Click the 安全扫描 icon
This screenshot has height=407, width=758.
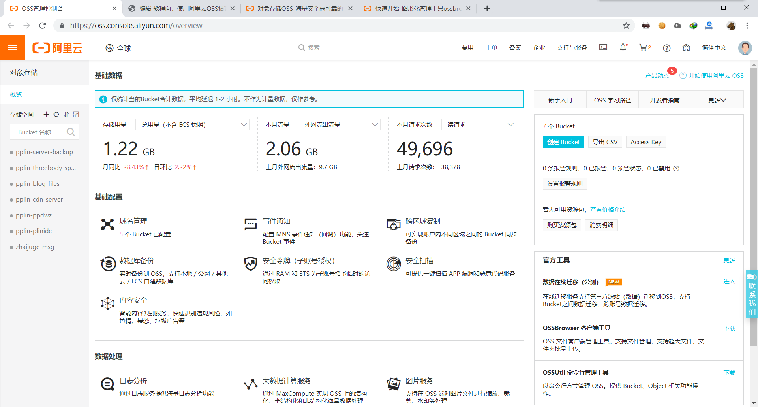tap(393, 264)
